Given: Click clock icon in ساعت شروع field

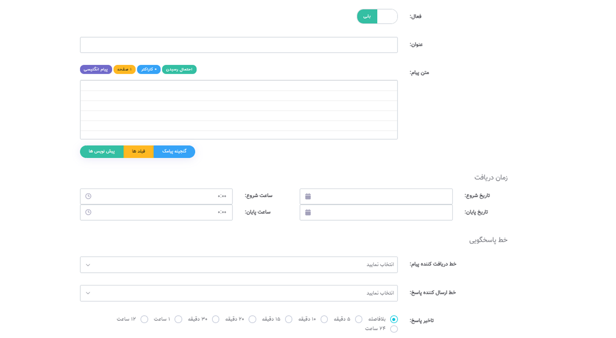Looking at the screenshot, I should (x=88, y=196).
